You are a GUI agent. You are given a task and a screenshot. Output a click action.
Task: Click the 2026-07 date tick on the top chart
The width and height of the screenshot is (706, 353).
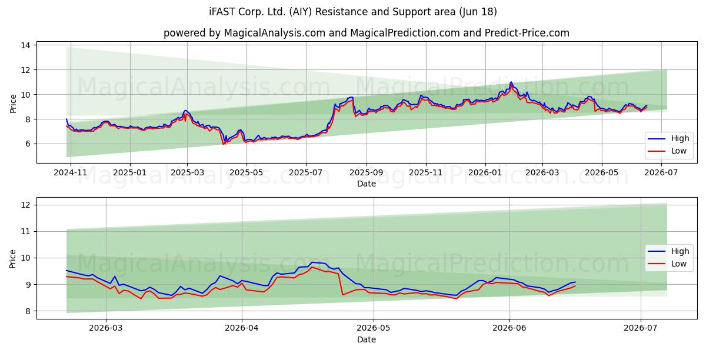pos(661,172)
